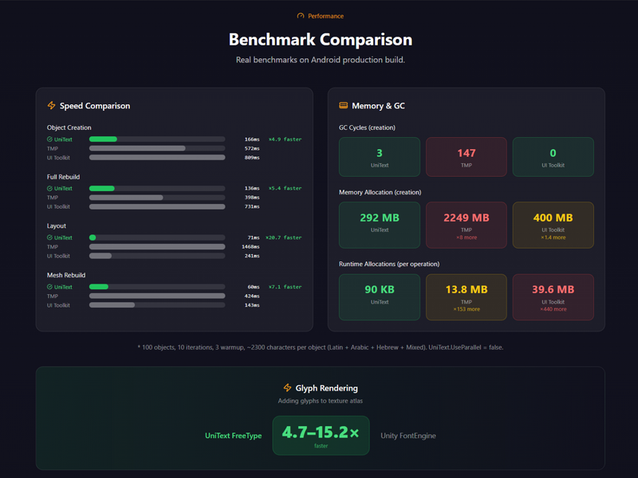Click the Real benchmarks on Android subtitle
This screenshot has height=478, width=638.
click(x=321, y=60)
